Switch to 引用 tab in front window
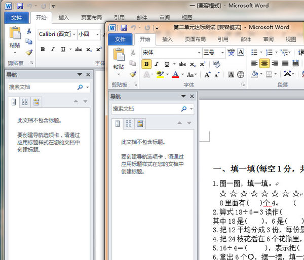Viewport: 304px width, 260px height. tap(223, 39)
